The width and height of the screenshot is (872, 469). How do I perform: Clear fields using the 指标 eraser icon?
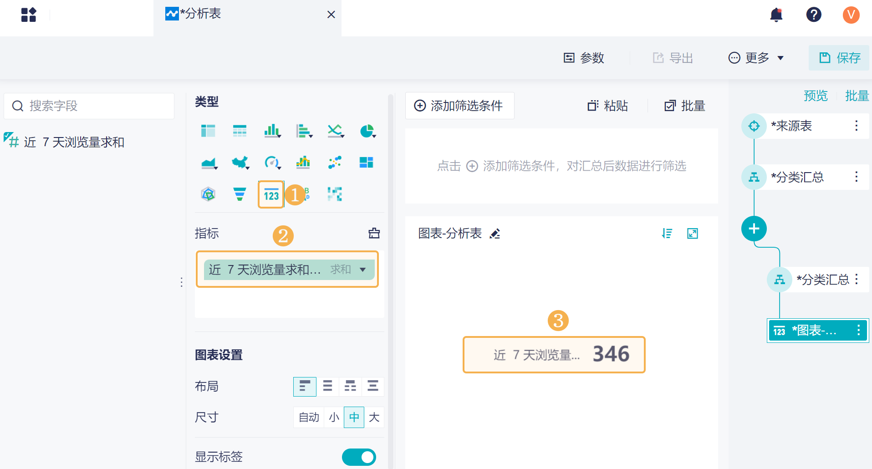tap(374, 233)
